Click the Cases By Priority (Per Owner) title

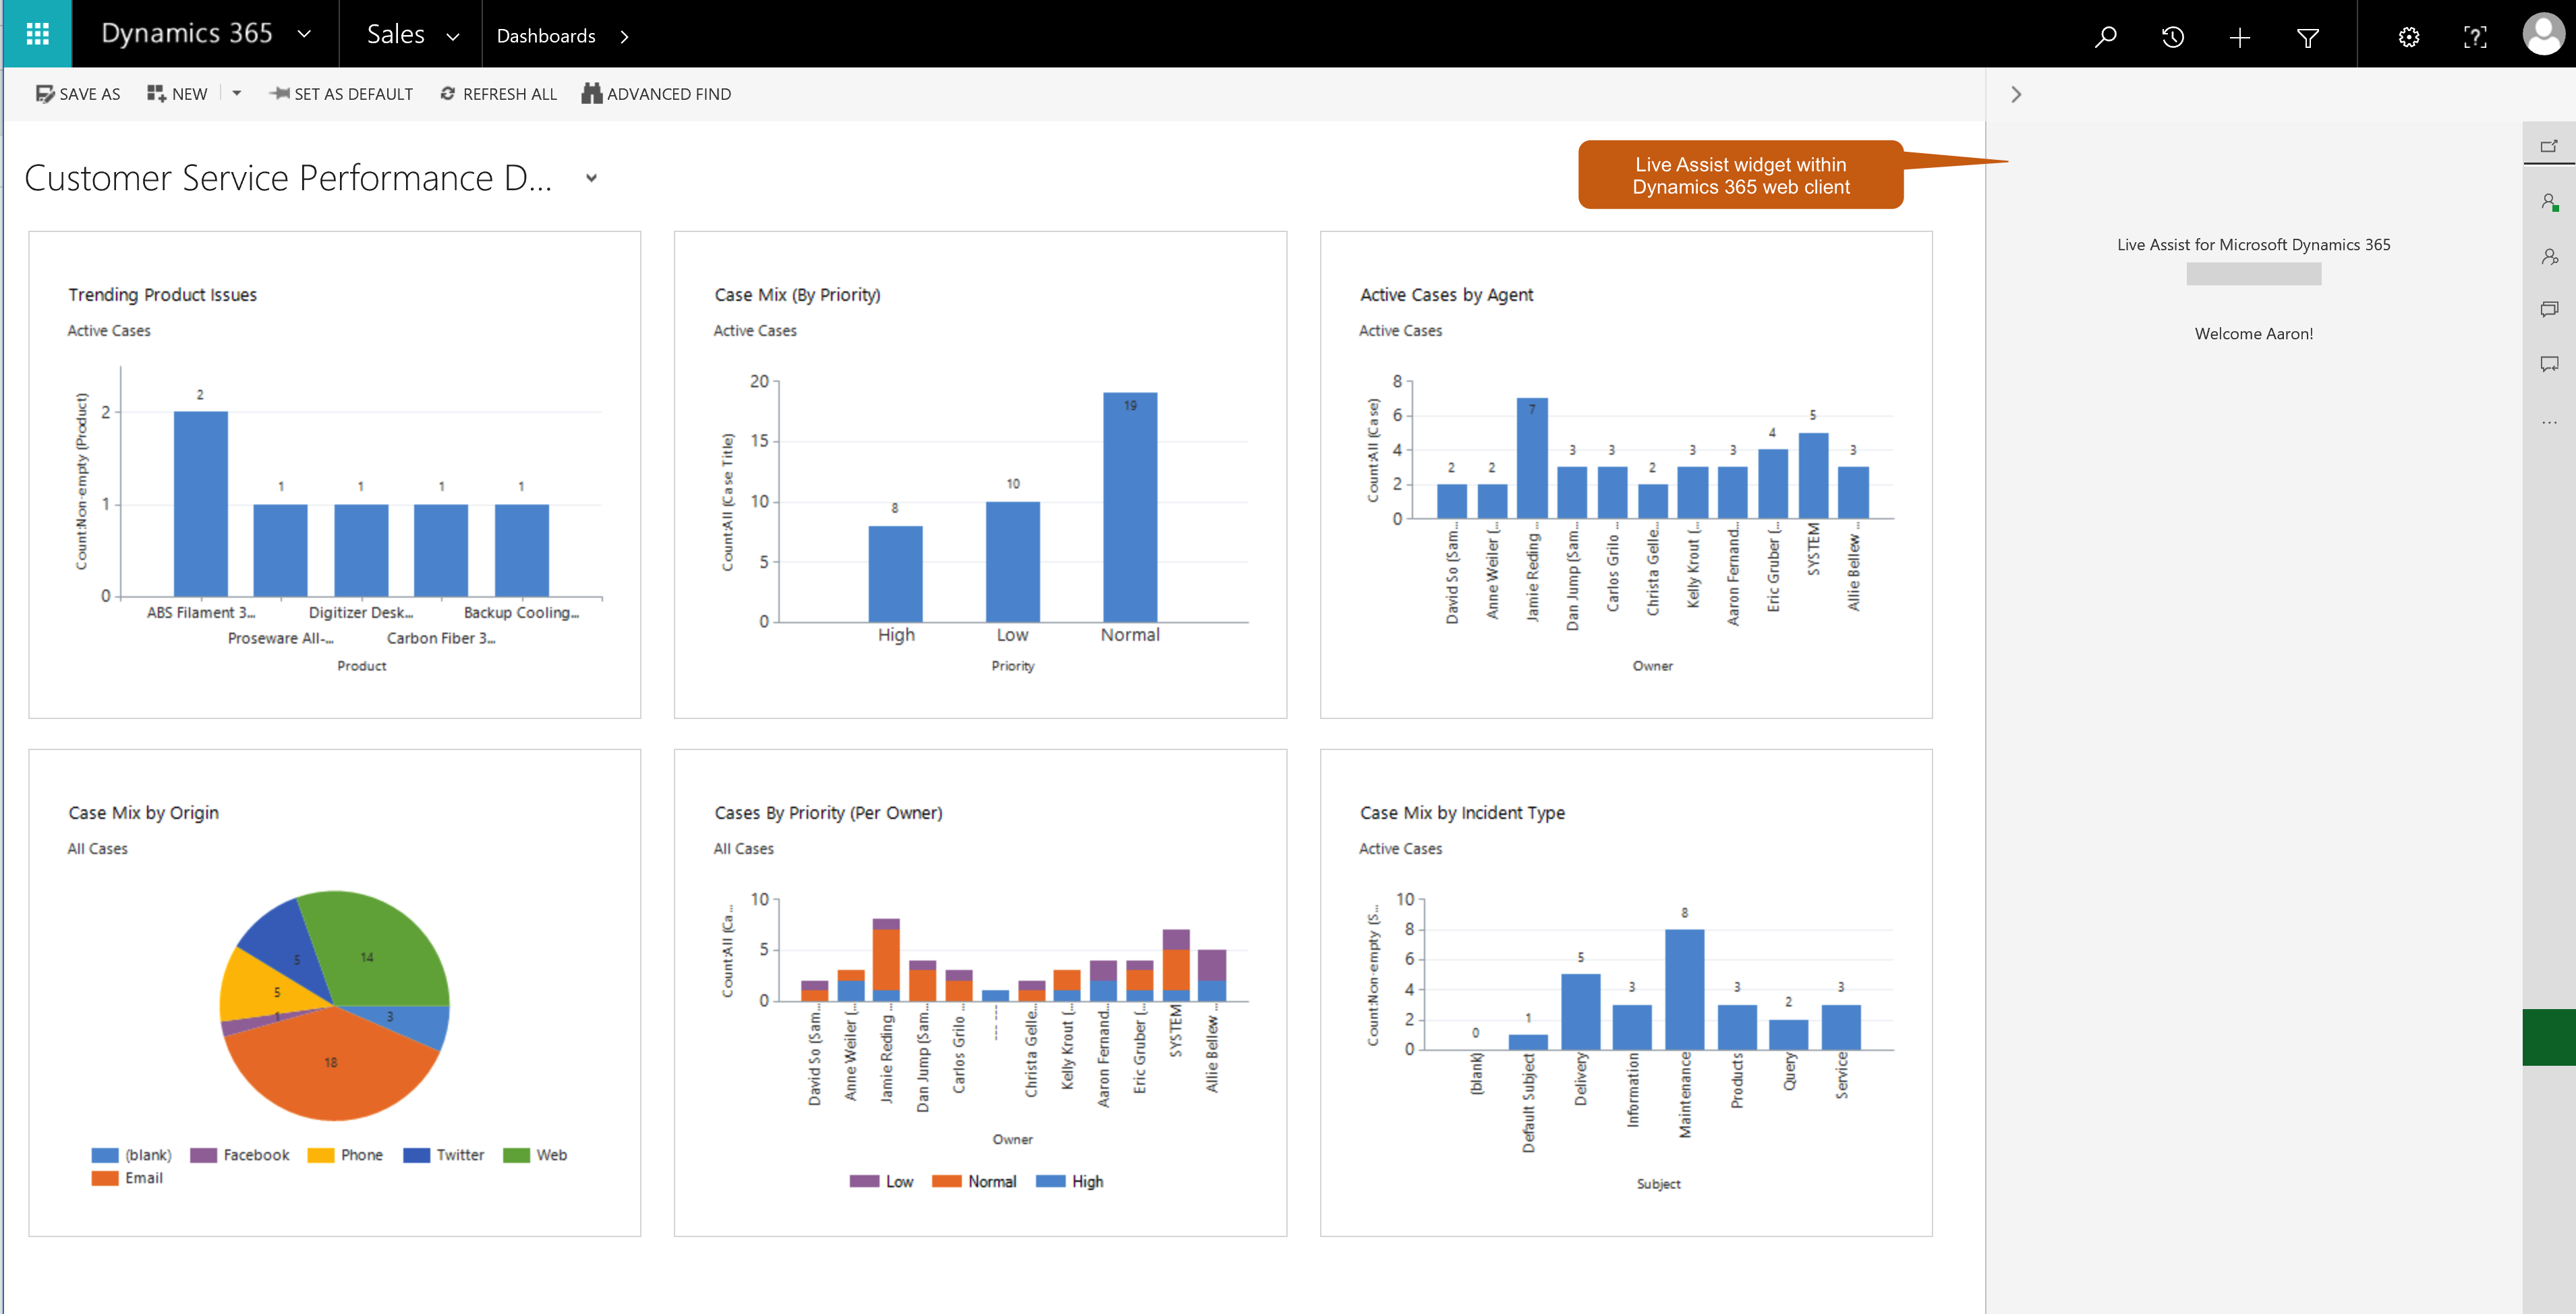tap(828, 813)
